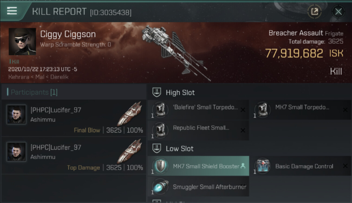Open the hamburger menu icon
The height and width of the screenshot is (203, 352).
coord(12,11)
